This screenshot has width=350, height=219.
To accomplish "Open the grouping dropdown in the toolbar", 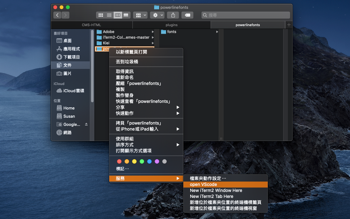I will point(140,15).
